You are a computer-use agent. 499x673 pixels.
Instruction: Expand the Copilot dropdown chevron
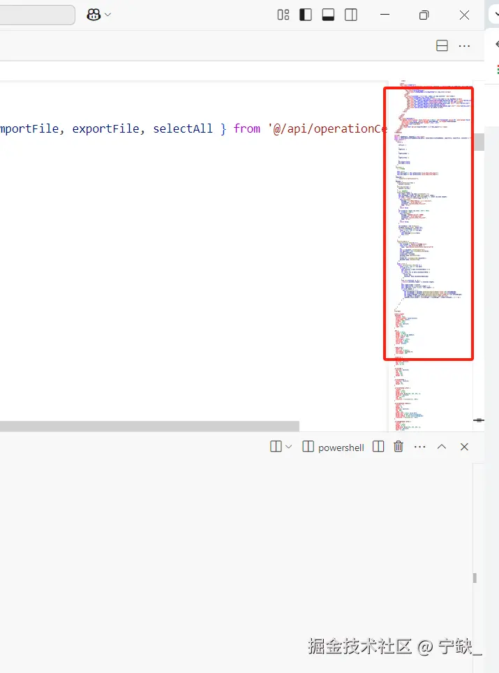pos(107,15)
